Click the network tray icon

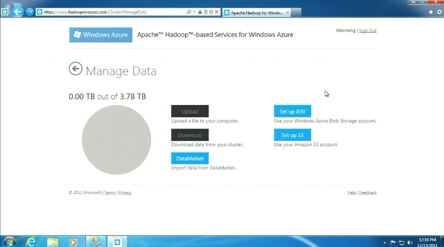pyautogui.click(x=402, y=242)
